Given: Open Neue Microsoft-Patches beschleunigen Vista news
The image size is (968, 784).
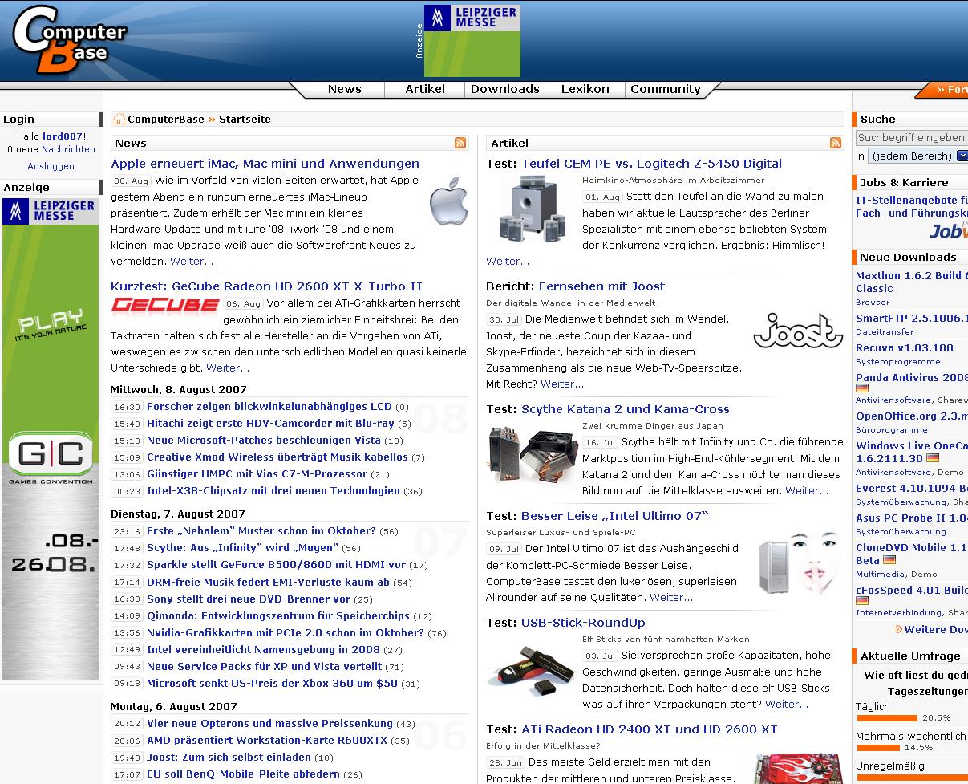Looking at the screenshot, I should pyautogui.click(x=264, y=441).
